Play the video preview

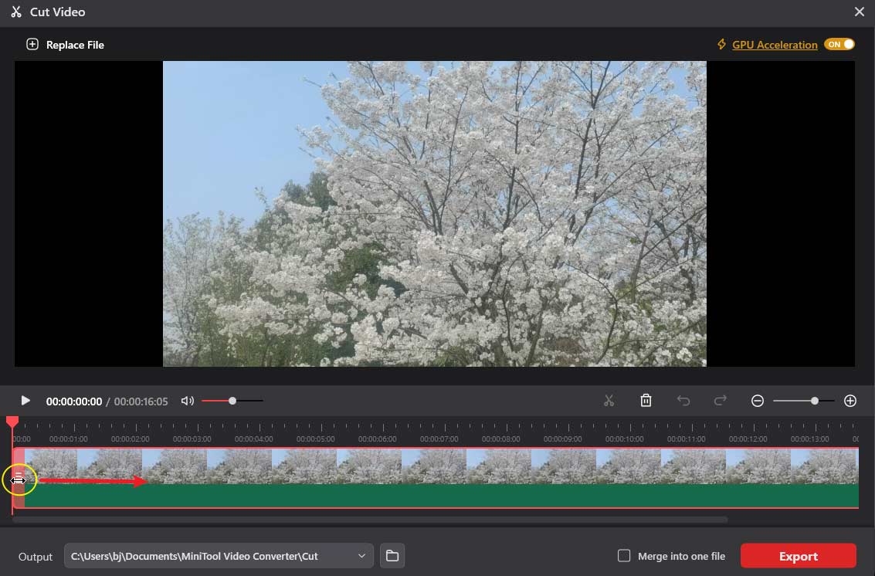click(x=25, y=400)
